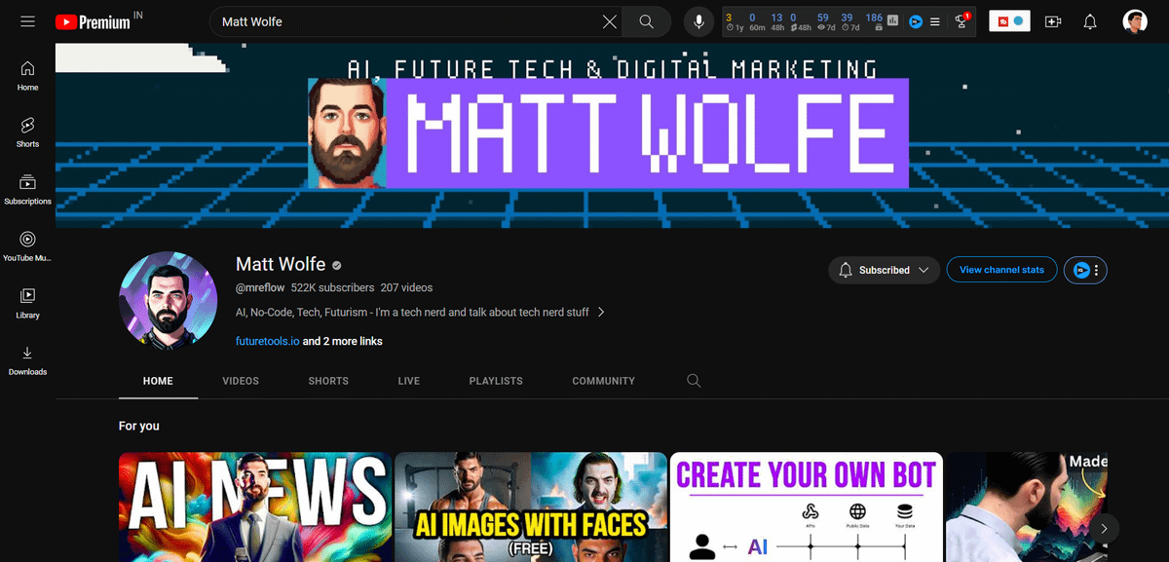
Task: Start voice search with the microphone
Action: tap(699, 21)
